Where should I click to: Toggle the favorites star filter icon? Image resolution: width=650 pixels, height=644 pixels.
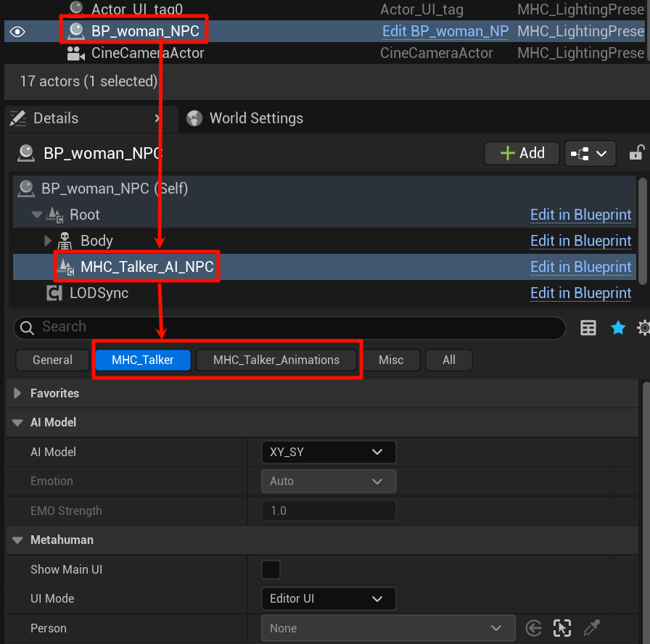tap(618, 328)
